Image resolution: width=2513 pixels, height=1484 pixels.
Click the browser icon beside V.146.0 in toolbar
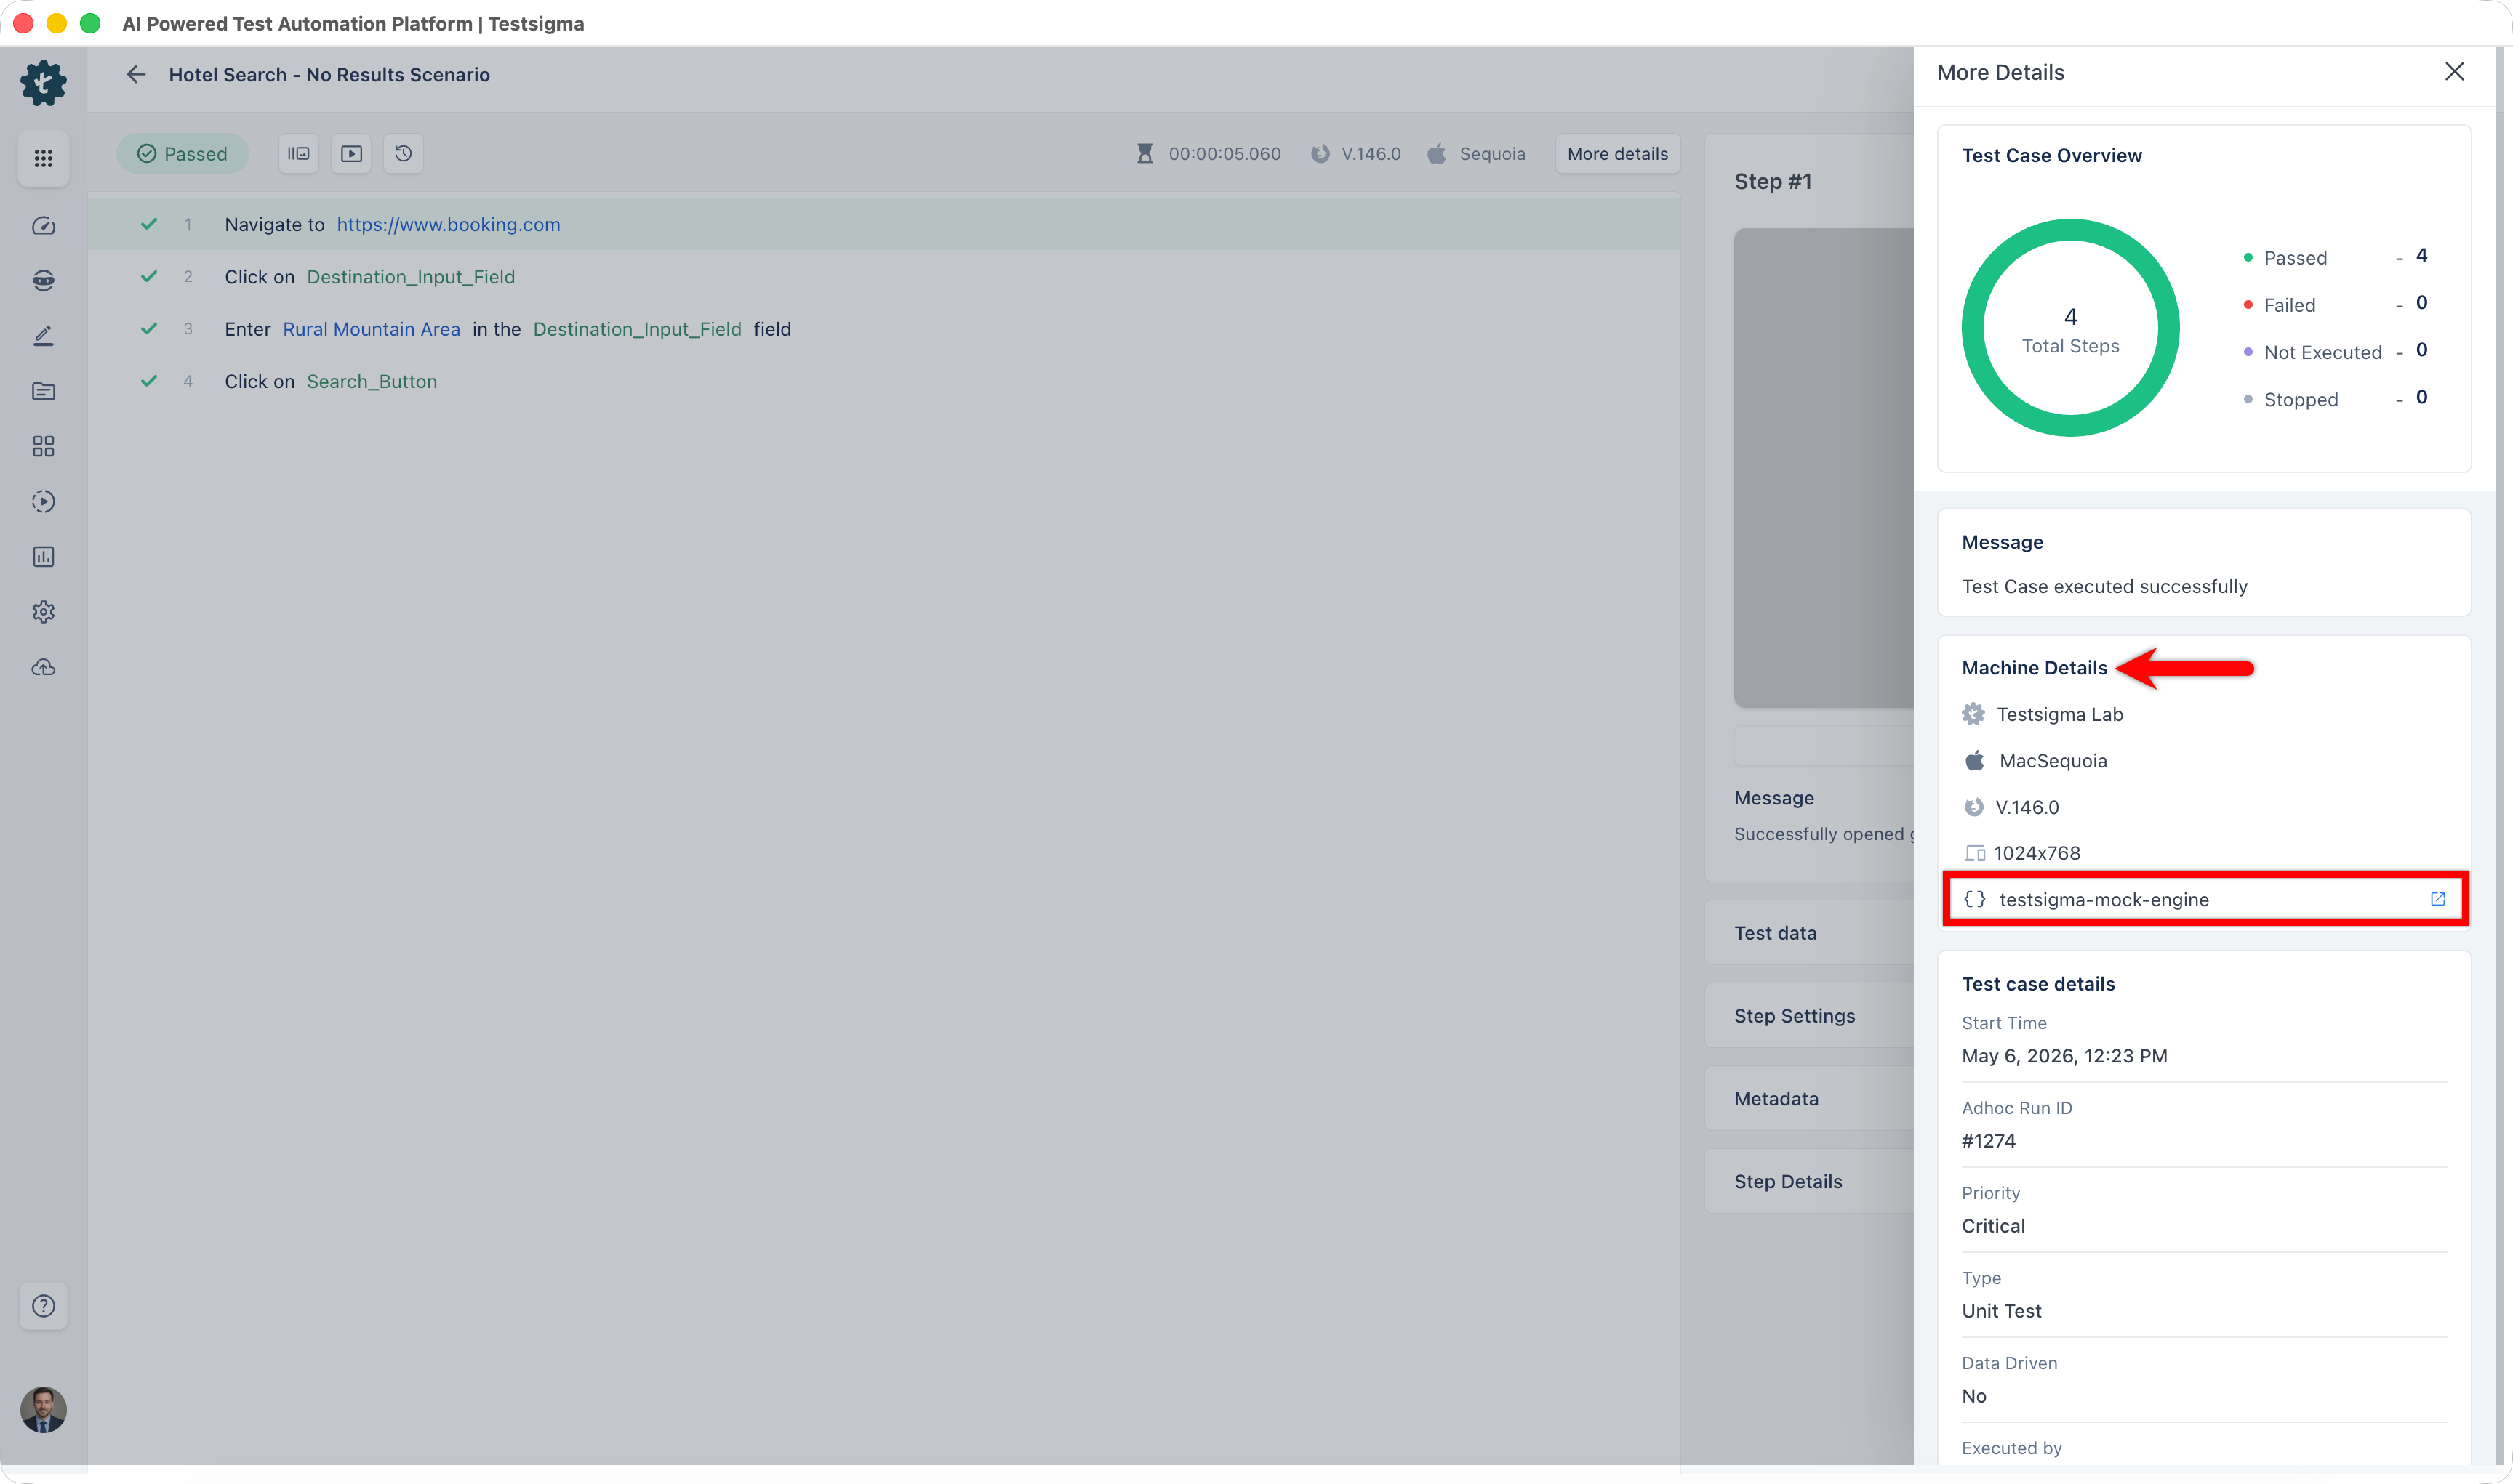point(1320,154)
